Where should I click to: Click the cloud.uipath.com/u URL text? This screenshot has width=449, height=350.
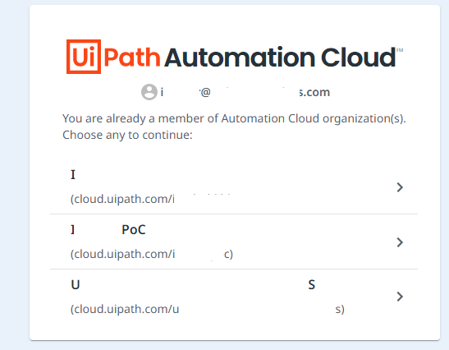[x=208, y=309]
